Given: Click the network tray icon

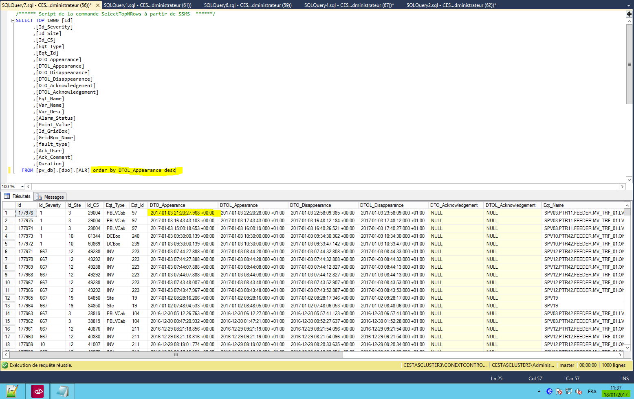Looking at the screenshot, I should pyautogui.click(x=569, y=392).
